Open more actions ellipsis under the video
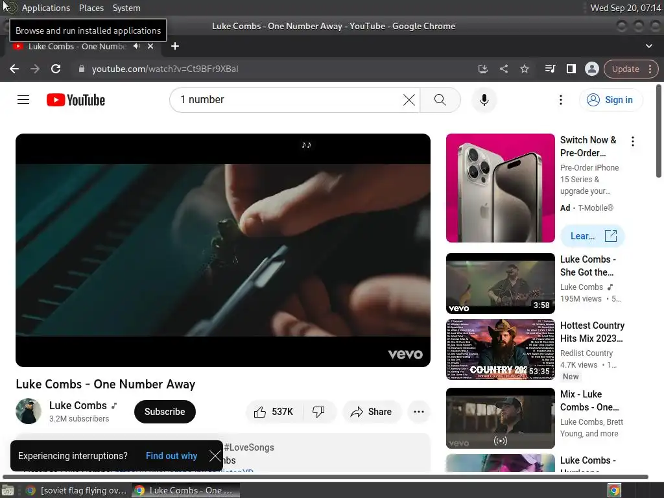This screenshot has width=664, height=498. click(x=419, y=412)
